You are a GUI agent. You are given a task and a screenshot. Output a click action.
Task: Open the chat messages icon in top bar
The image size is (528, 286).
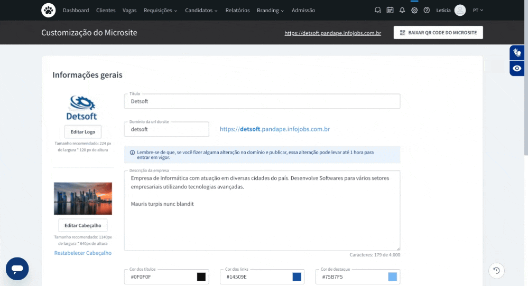(377, 11)
